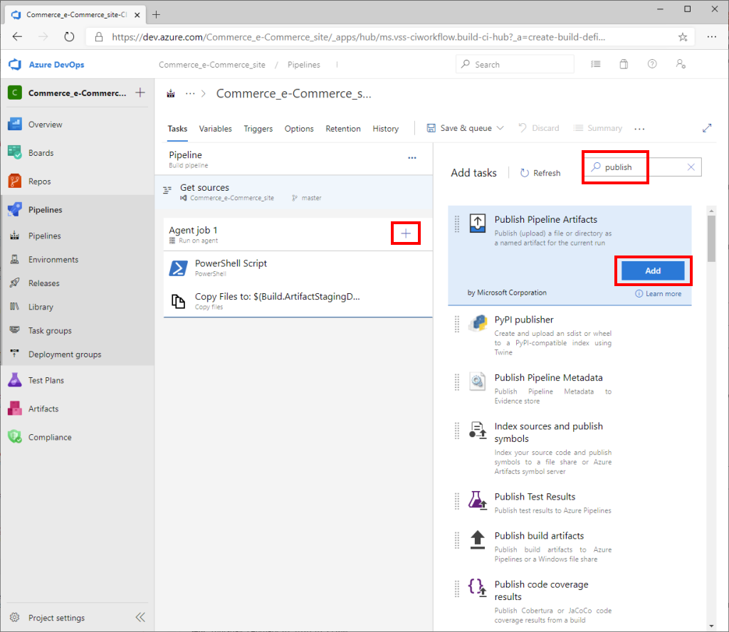Viewport: 729px width, 632px height.
Task: Open the Triggers tab
Action: 258,129
